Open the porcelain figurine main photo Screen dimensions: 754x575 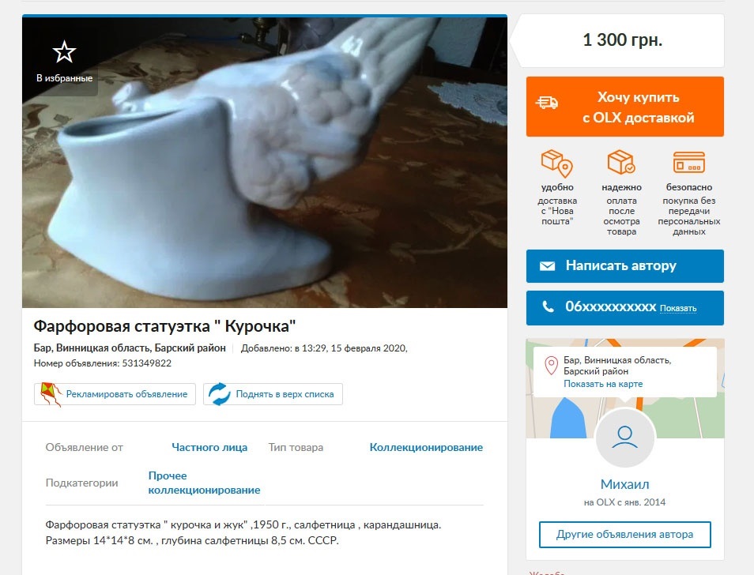pos(265,163)
